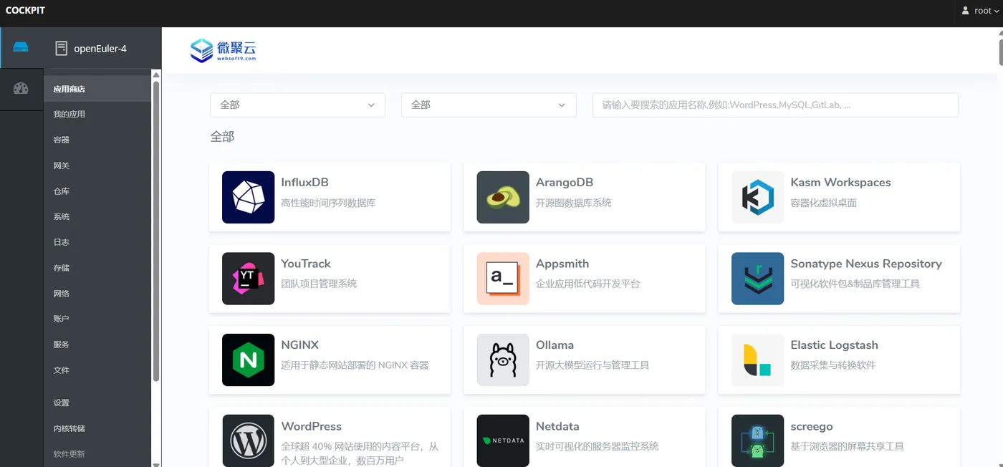
Task: Click the Sonatype Nexus Repository icon
Action: point(757,279)
